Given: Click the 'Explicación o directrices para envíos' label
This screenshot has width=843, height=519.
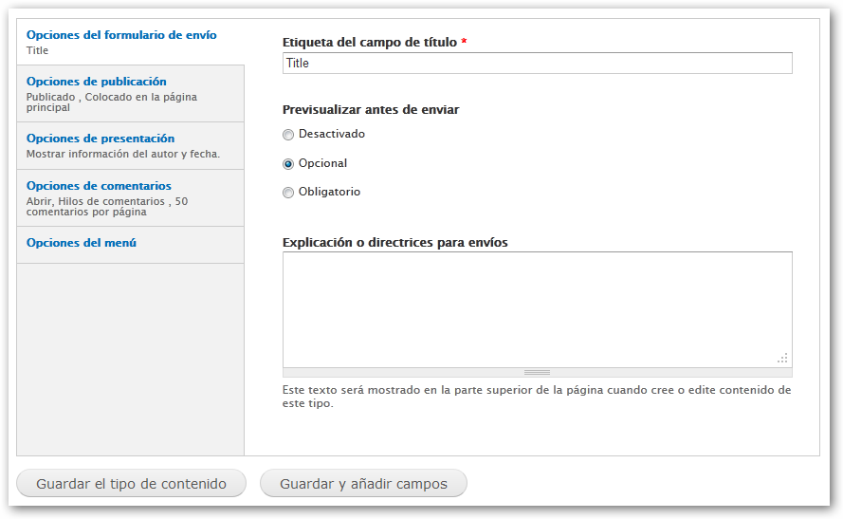Looking at the screenshot, I should [x=394, y=242].
